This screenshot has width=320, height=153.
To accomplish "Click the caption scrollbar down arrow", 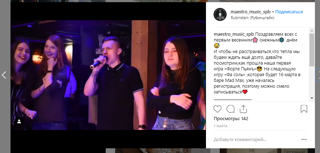I will click(312, 98).
